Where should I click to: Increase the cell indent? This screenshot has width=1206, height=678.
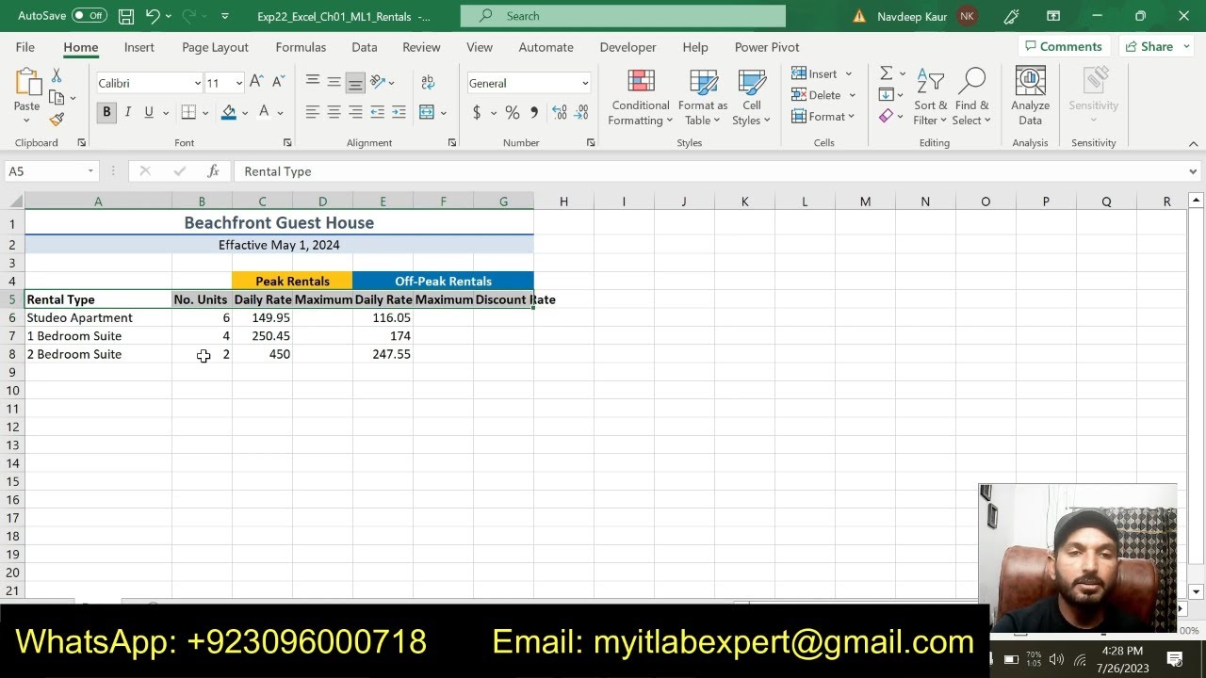(x=398, y=112)
